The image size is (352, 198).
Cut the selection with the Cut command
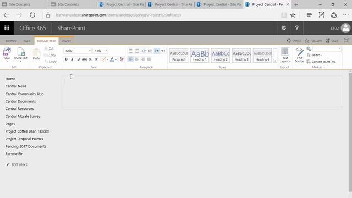[x=49, y=48]
